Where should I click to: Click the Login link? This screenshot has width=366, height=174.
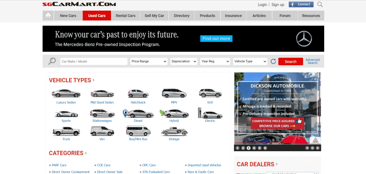tap(262, 5)
